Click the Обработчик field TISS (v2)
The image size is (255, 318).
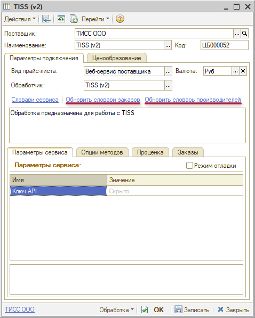point(124,85)
